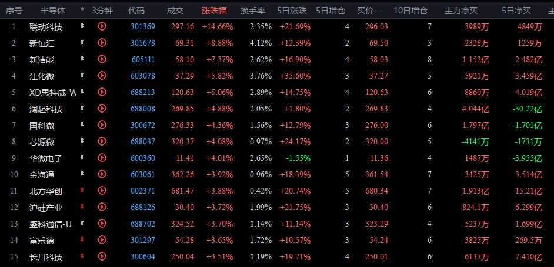
Task: Click the 15.21亿 five-day net buy value
Action: coord(529,191)
